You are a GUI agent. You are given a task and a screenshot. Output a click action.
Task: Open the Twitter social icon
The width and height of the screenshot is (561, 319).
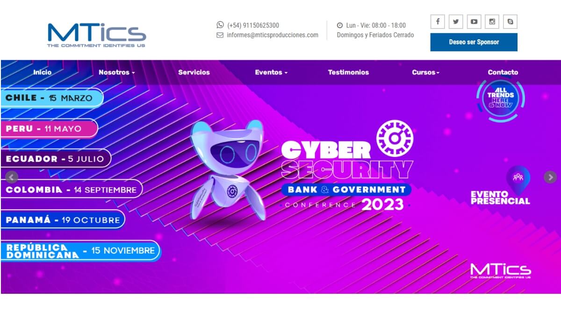pyautogui.click(x=456, y=21)
